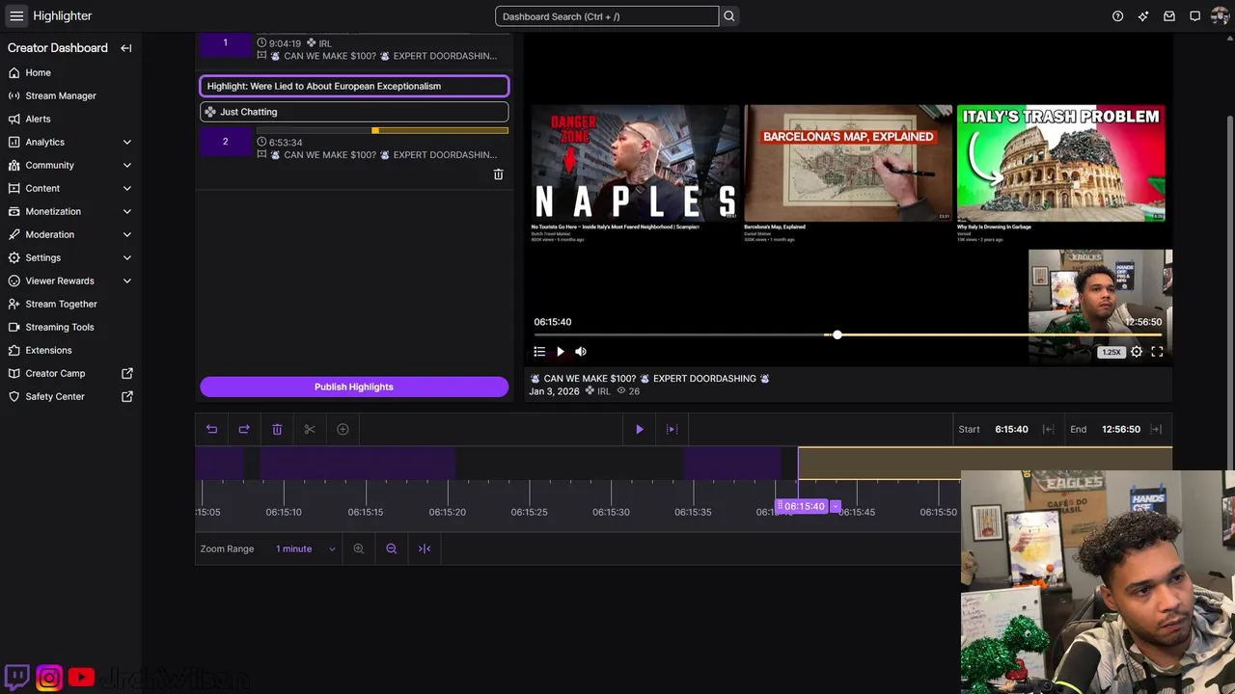Focus the Dashboard Search box
Screen dimensions: 1235x694
pos(607,16)
